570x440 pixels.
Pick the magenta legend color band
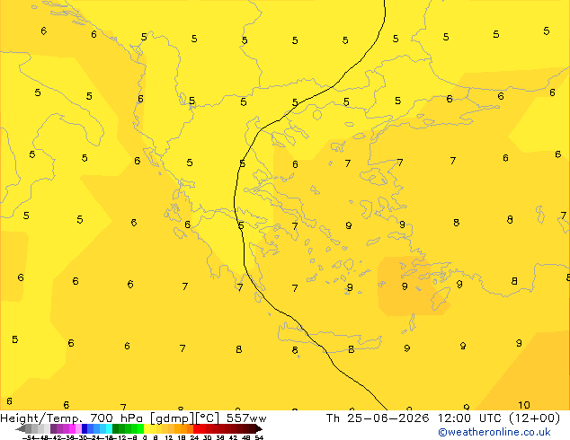[72, 428]
